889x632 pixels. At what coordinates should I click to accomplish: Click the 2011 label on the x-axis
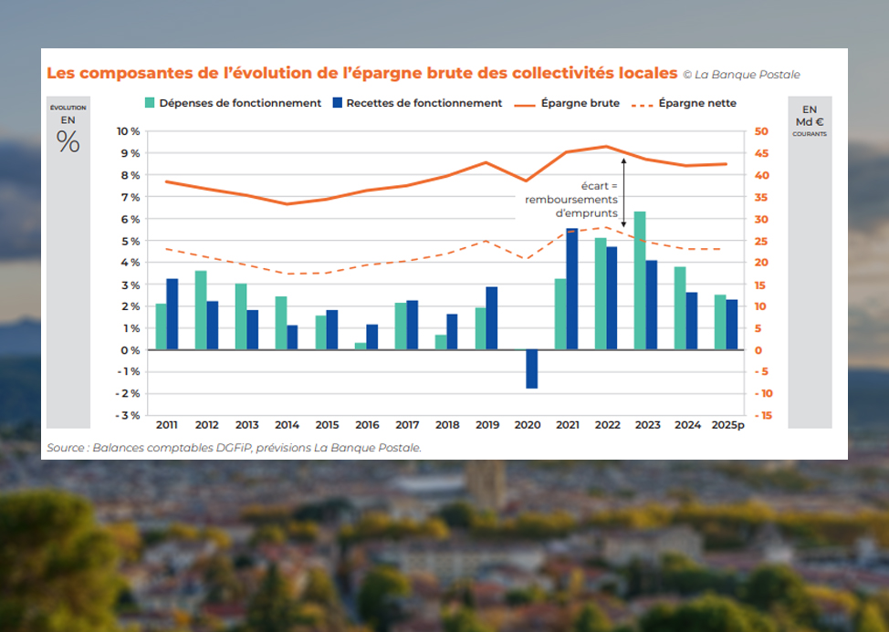point(167,425)
